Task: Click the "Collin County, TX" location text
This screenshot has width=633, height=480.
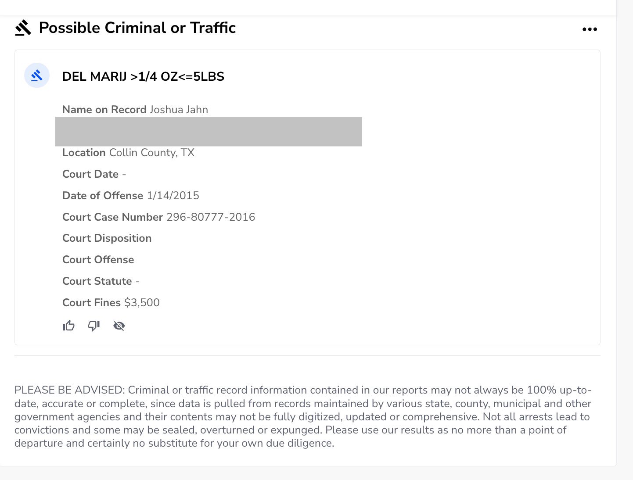Action: click(x=151, y=153)
